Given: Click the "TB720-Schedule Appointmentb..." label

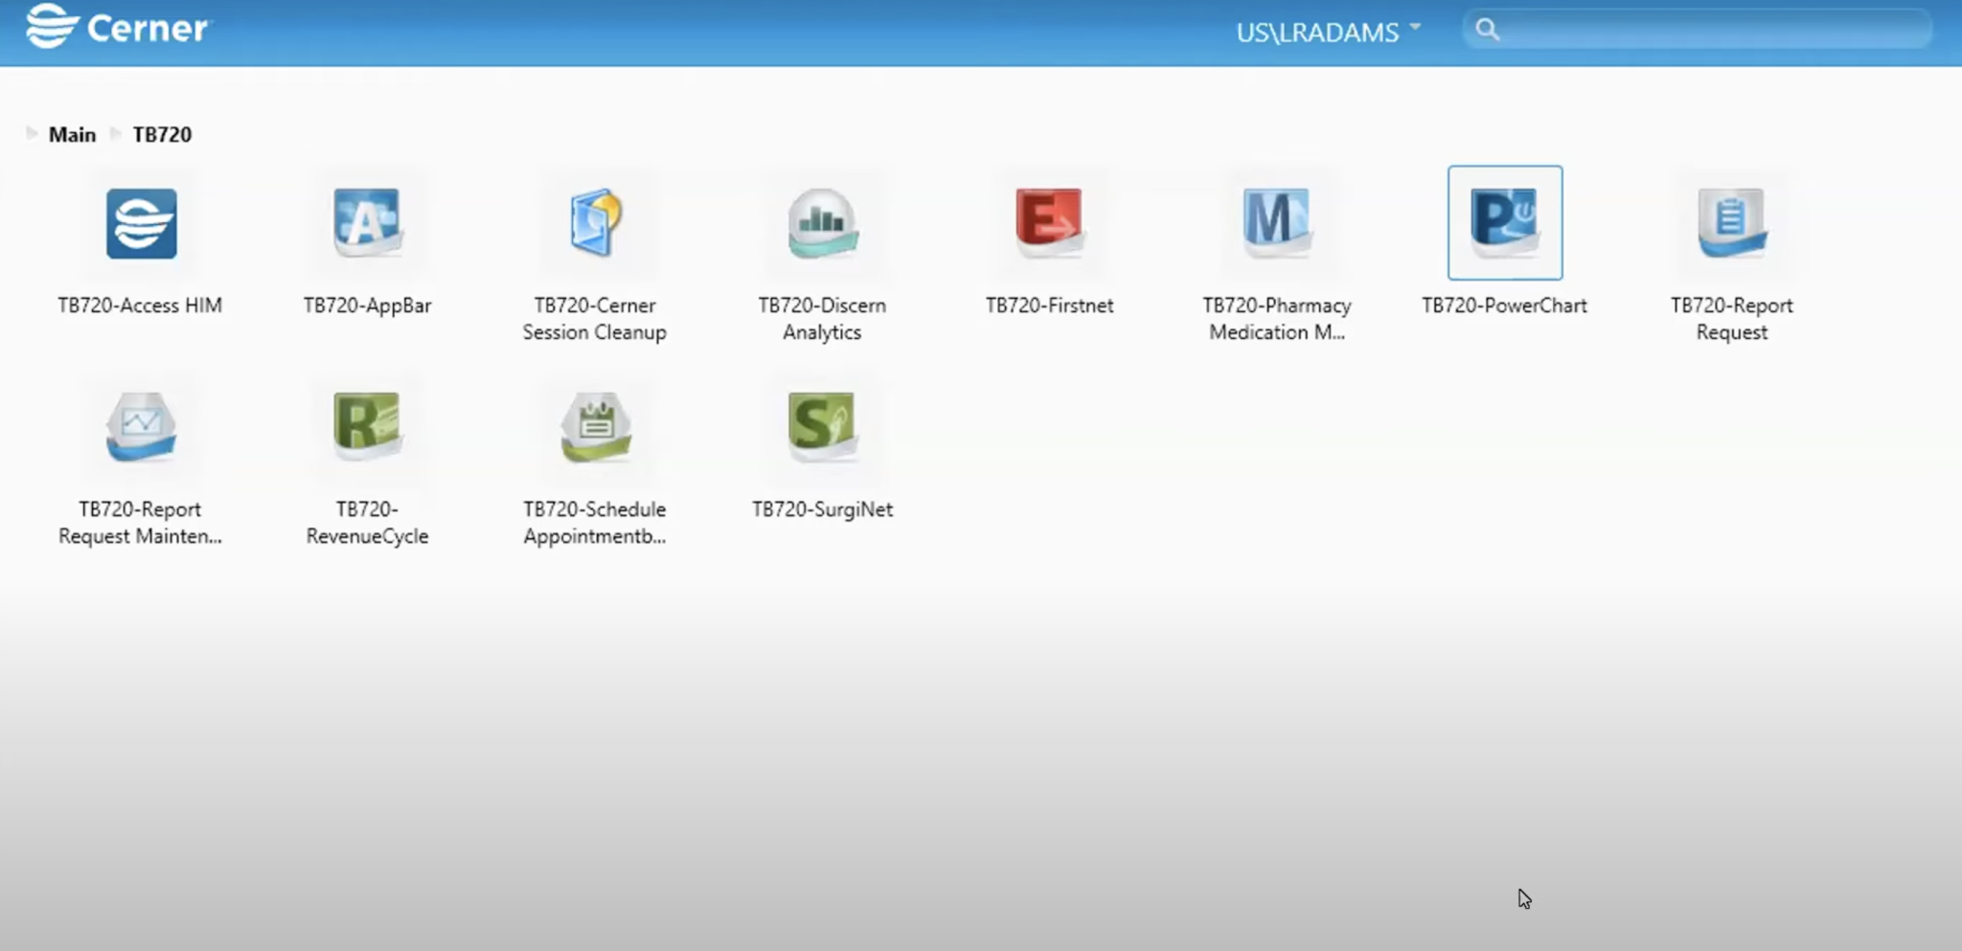Looking at the screenshot, I should (595, 523).
